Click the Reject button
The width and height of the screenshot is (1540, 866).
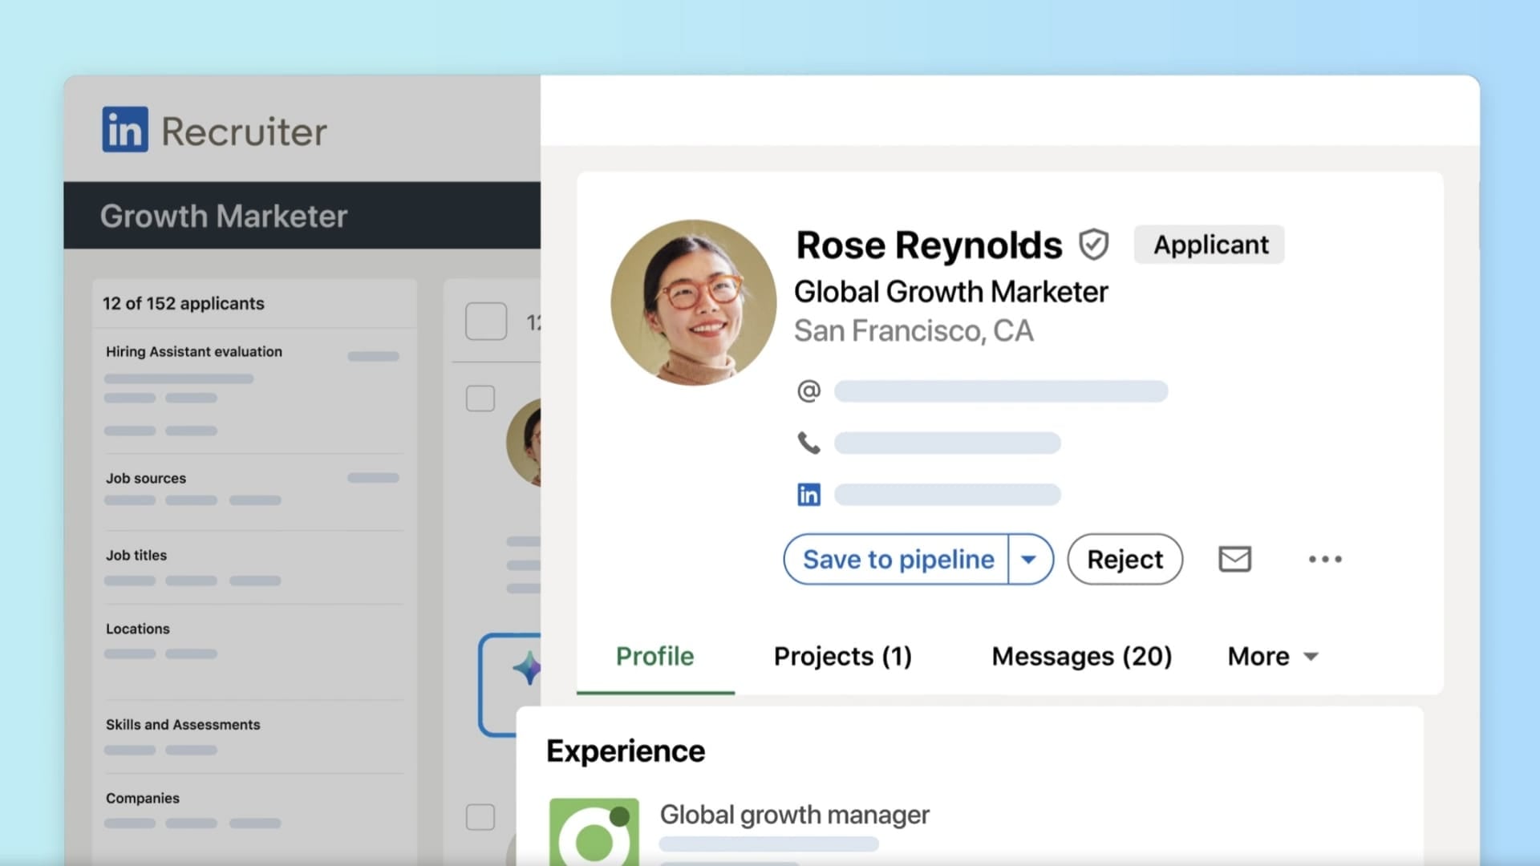1125,559
